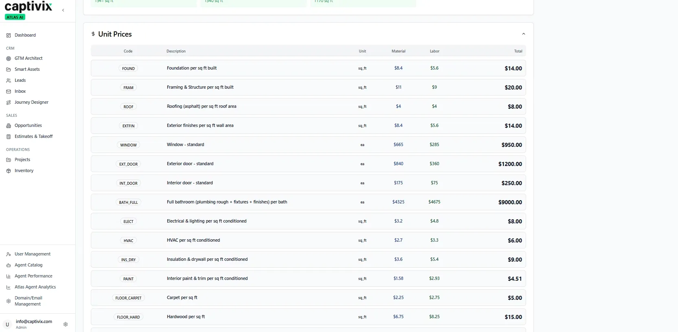Open account settings gear beside info@captivix.com
678x332 pixels.
(x=66, y=324)
